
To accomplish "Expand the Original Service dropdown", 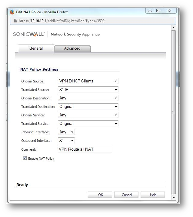I will point(88,115).
